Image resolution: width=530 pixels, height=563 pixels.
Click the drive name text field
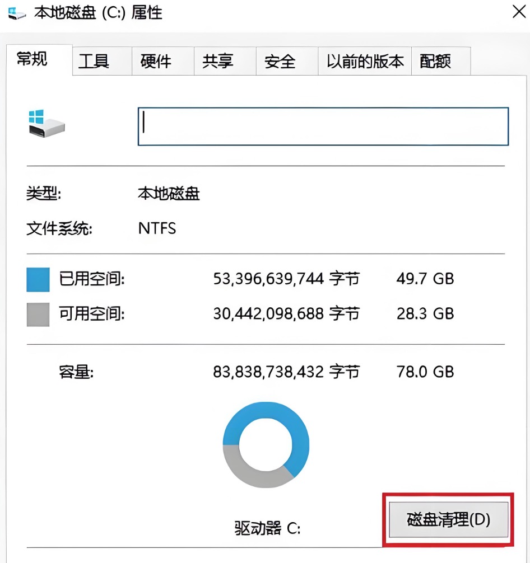(323, 126)
